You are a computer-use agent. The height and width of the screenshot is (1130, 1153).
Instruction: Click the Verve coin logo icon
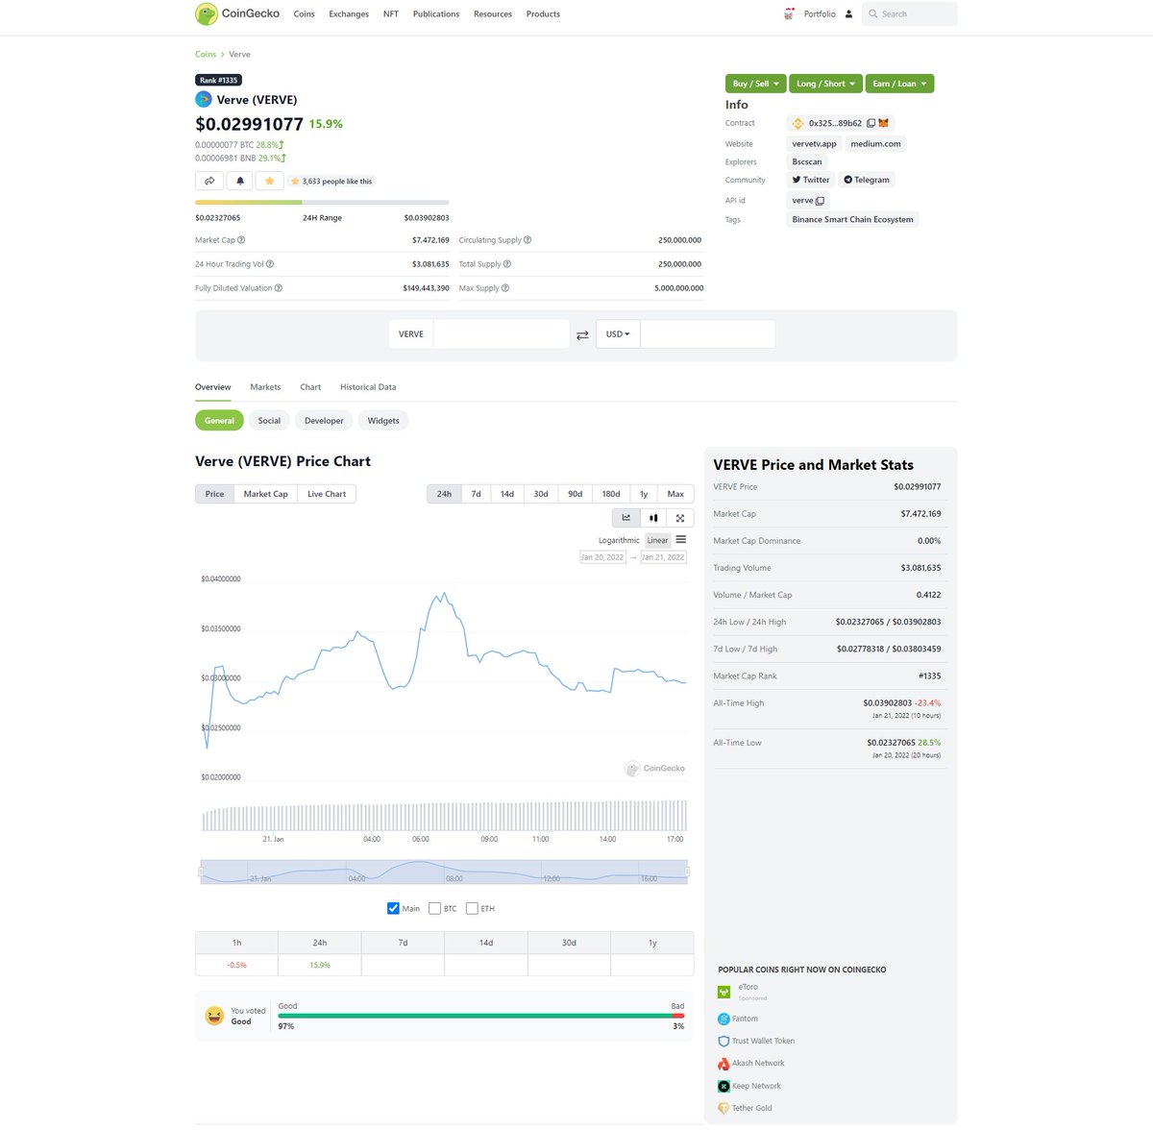pos(204,99)
